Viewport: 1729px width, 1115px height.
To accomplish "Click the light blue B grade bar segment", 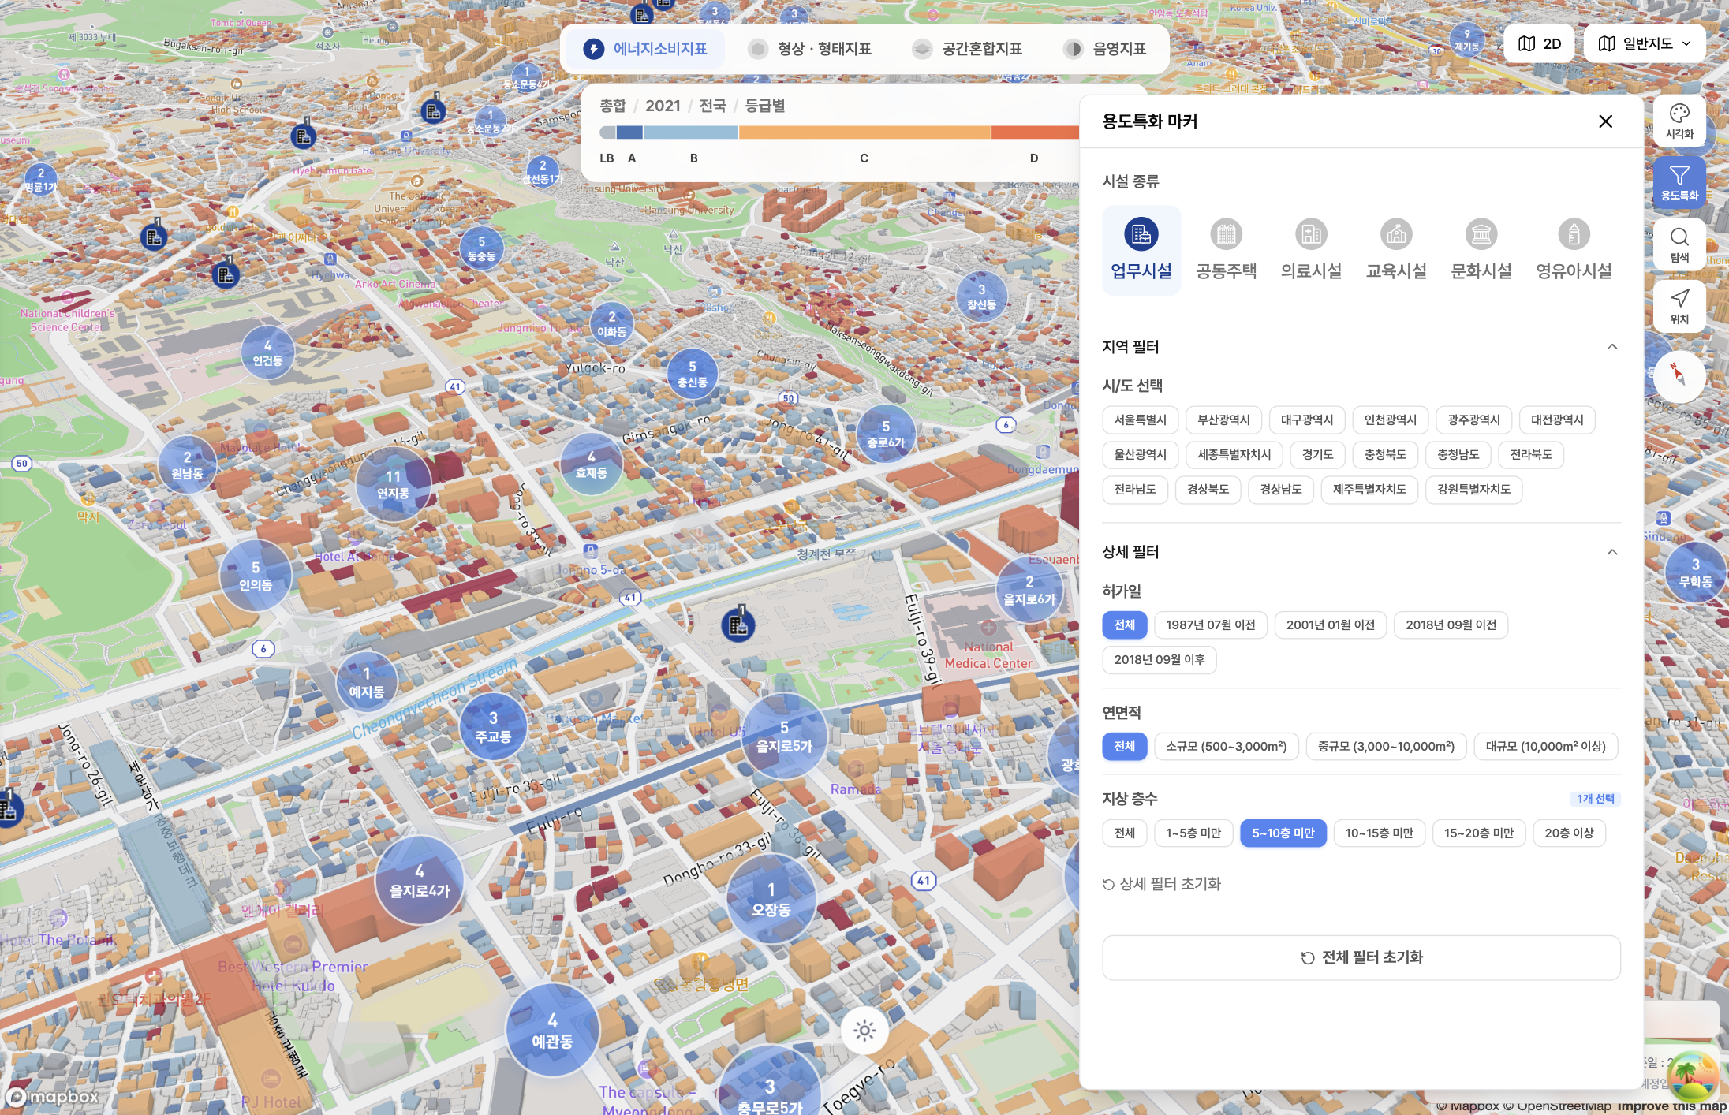I will point(690,132).
